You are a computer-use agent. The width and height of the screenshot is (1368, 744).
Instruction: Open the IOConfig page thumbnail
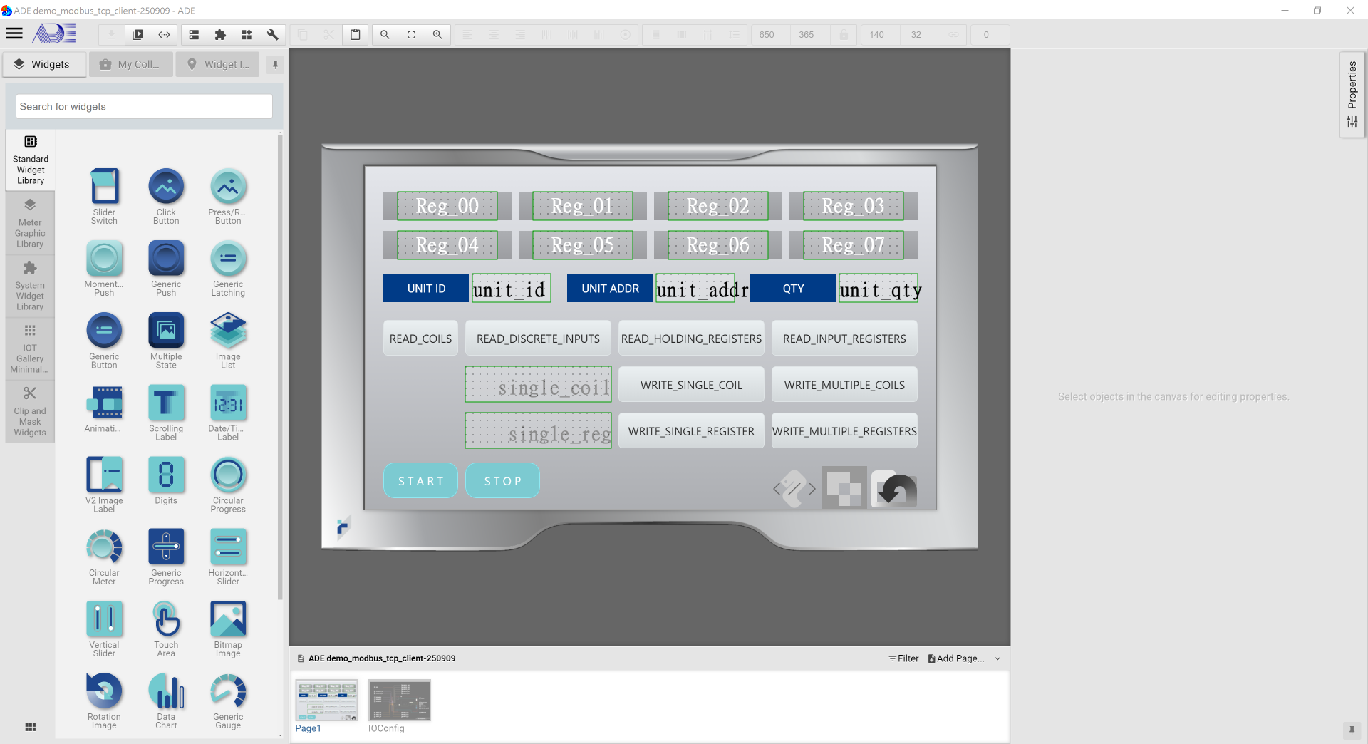click(x=399, y=701)
